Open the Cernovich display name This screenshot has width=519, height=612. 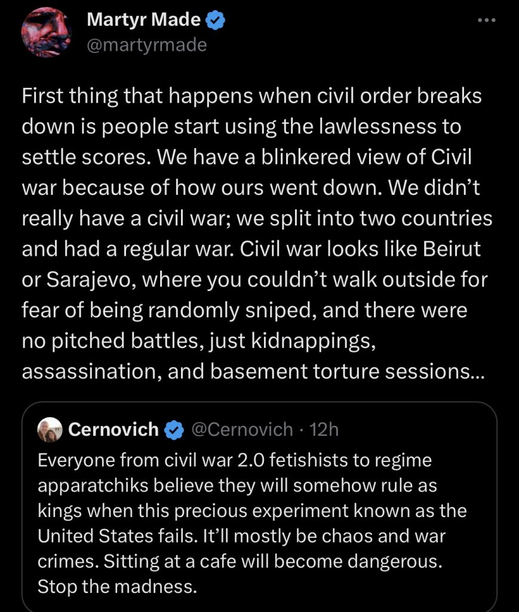[x=113, y=429]
